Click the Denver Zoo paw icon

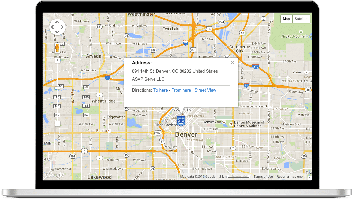click(224, 122)
